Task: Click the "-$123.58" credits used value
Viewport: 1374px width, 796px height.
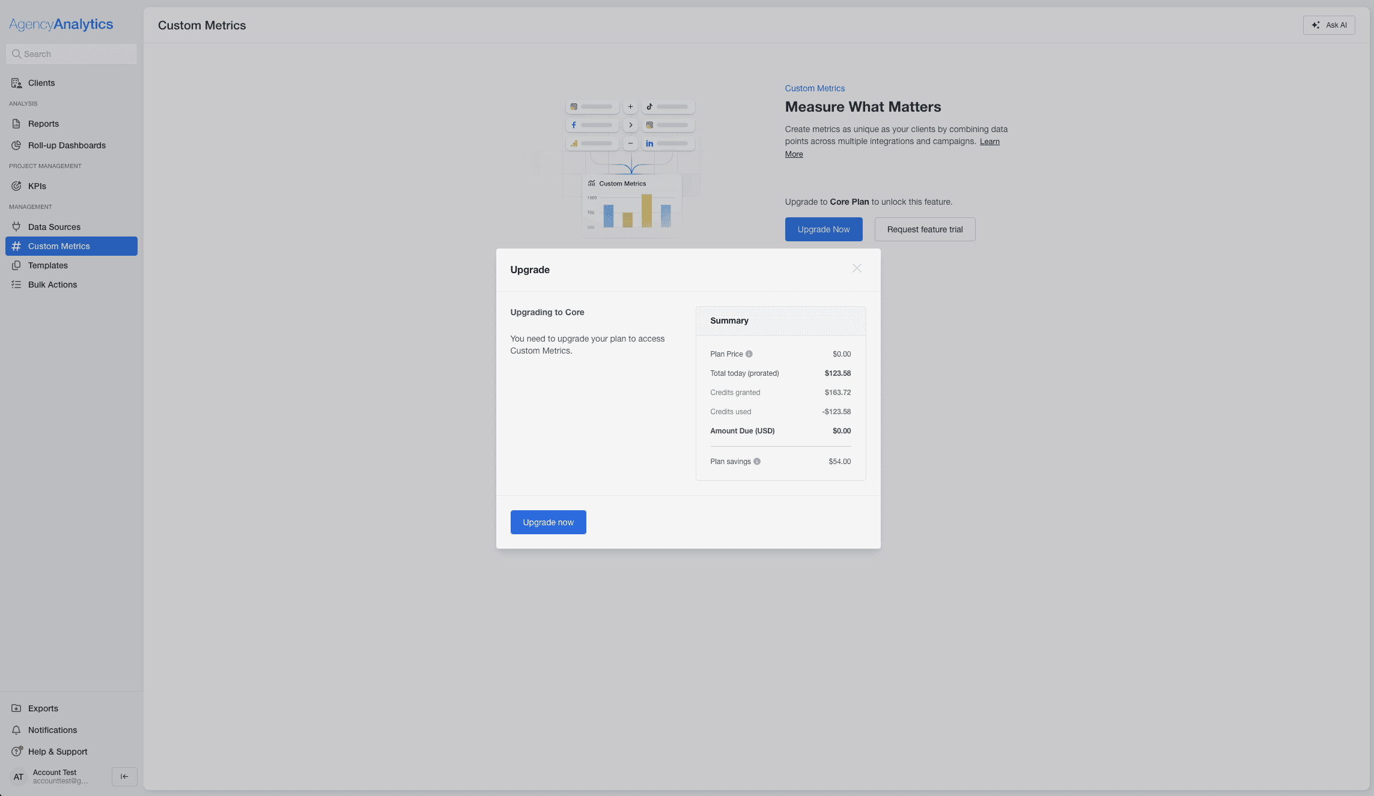Action: click(836, 412)
